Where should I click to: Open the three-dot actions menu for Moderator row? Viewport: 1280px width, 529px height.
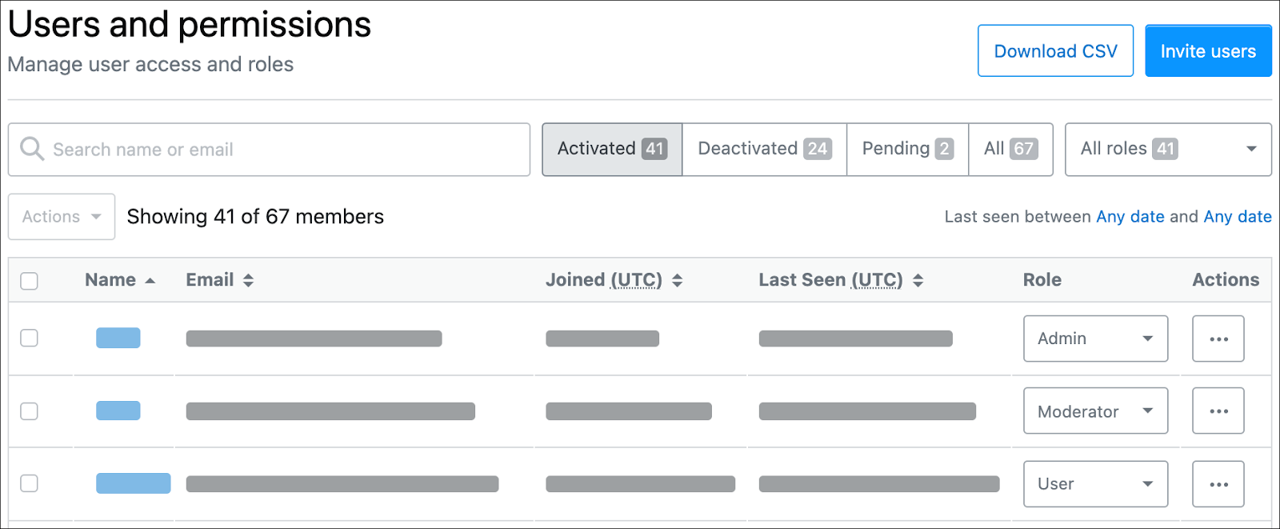tap(1218, 411)
